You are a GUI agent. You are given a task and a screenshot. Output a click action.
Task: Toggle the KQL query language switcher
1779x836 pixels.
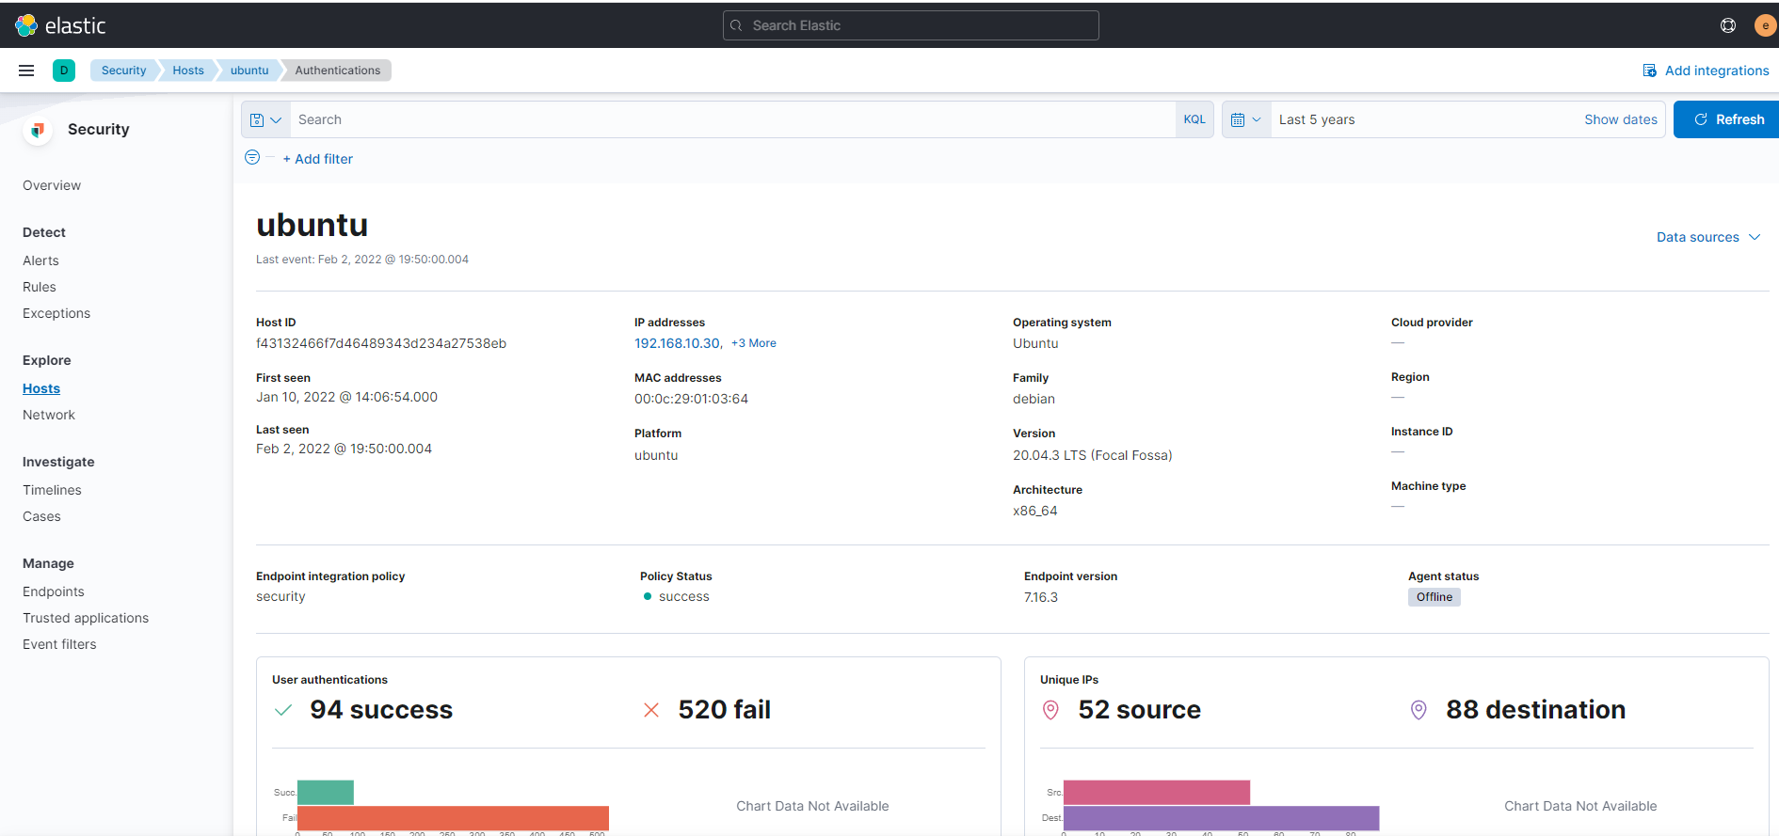pos(1194,119)
